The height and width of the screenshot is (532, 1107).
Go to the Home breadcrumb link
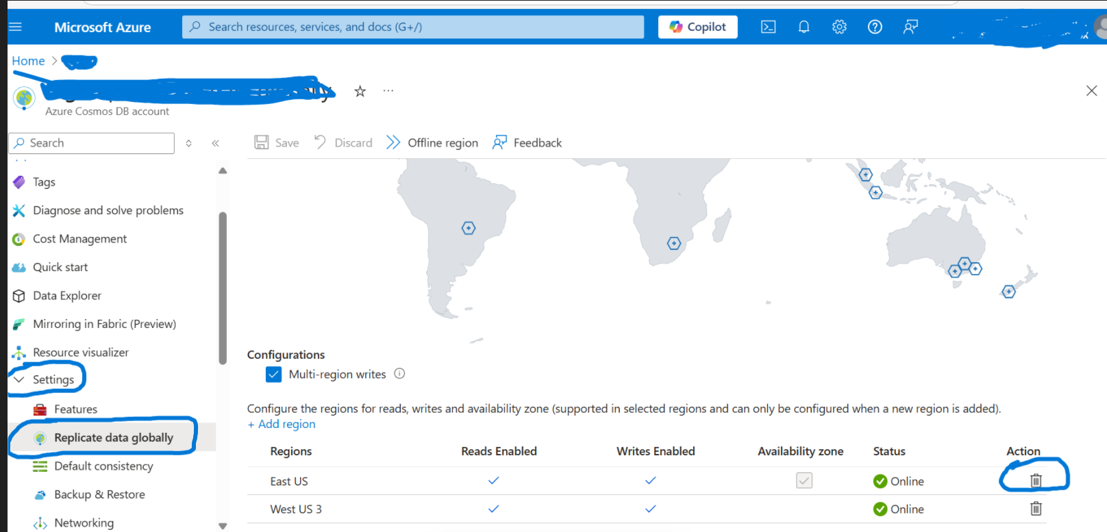tap(28, 61)
